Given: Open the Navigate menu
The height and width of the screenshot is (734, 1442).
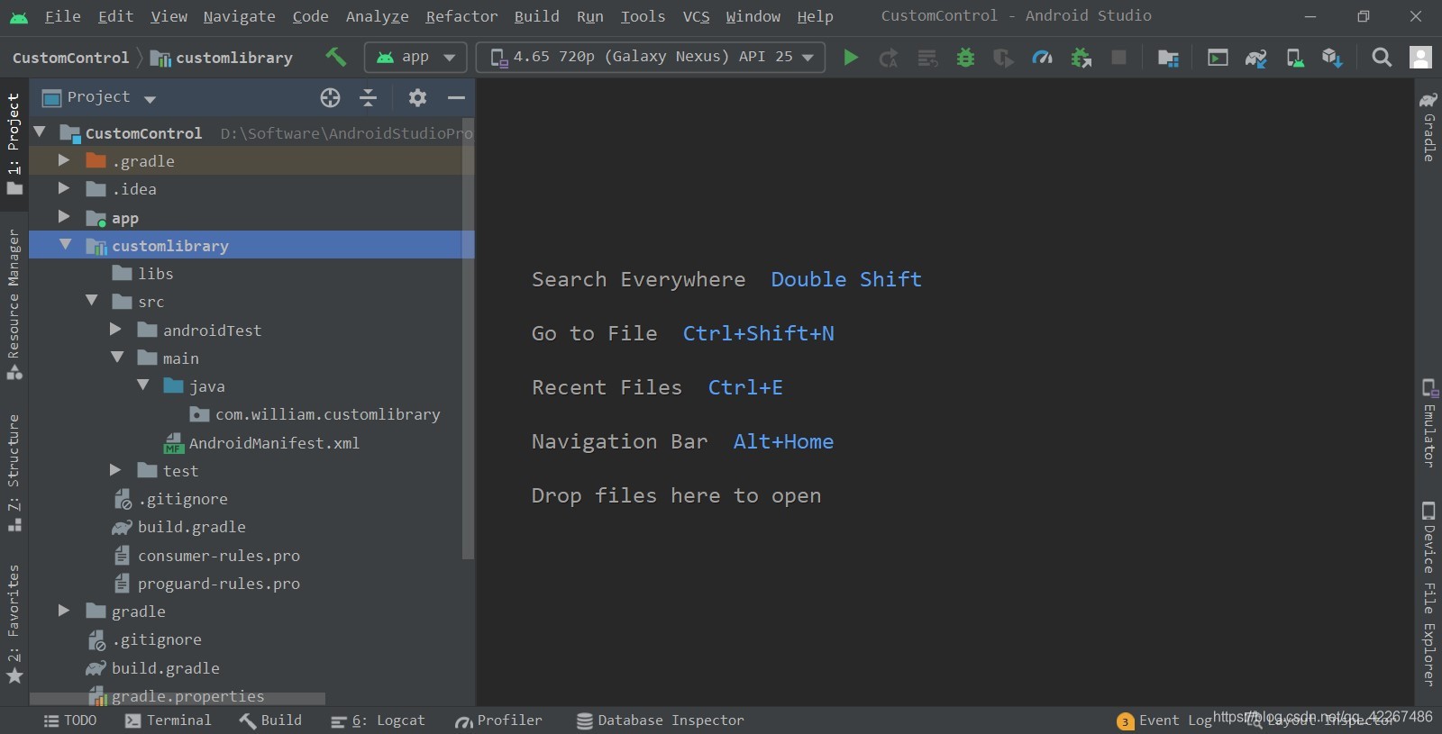Looking at the screenshot, I should click(239, 16).
